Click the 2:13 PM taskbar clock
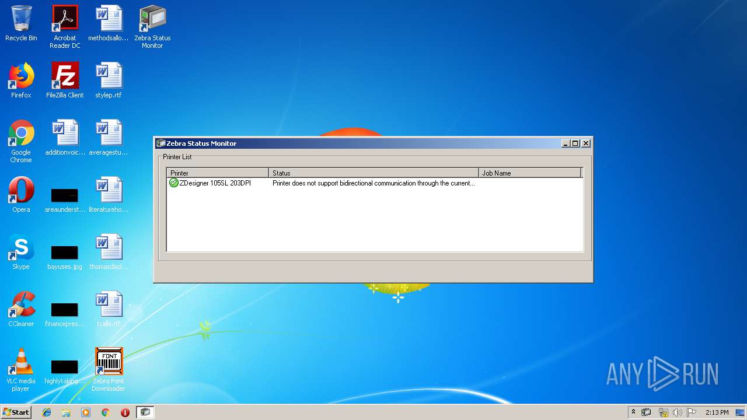This screenshot has height=420, width=747. (717, 412)
